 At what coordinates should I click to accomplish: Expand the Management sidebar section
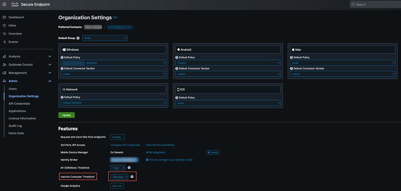point(50,73)
